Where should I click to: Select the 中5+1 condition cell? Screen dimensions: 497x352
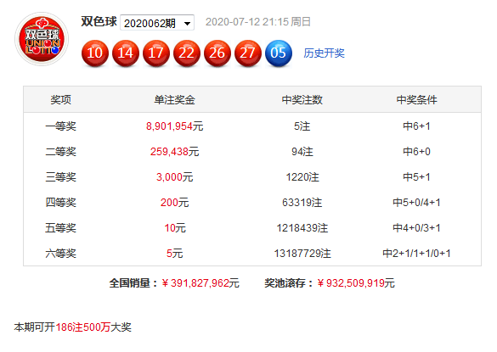[x=416, y=176]
